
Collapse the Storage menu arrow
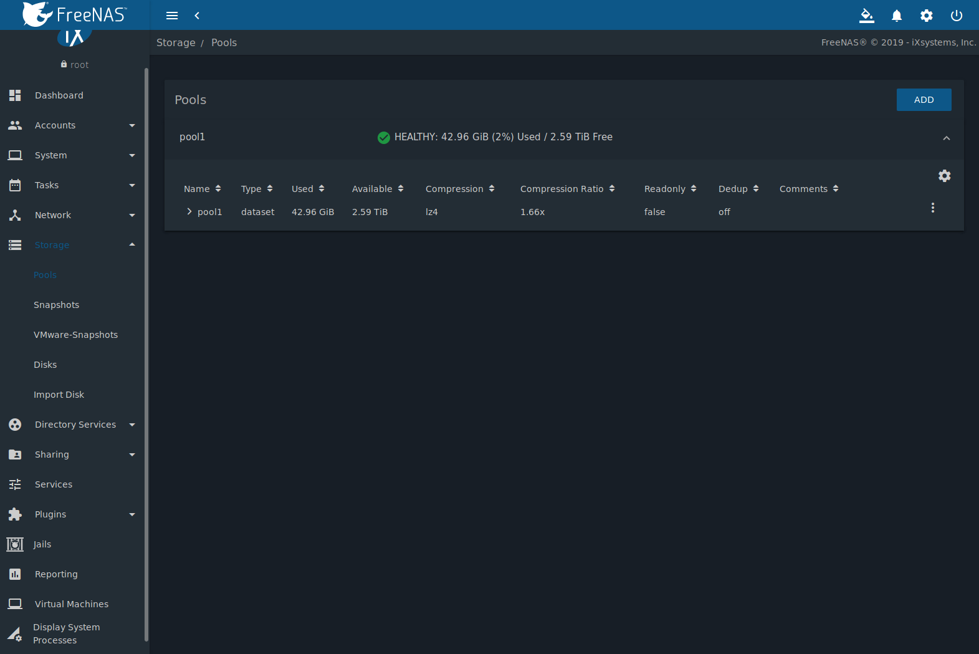pyautogui.click(x=132, y=244)
